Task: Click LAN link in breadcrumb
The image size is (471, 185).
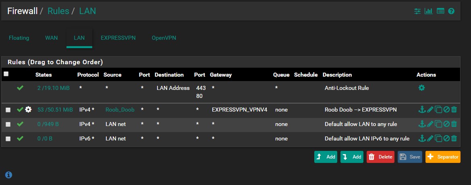Action: point(87,11)
